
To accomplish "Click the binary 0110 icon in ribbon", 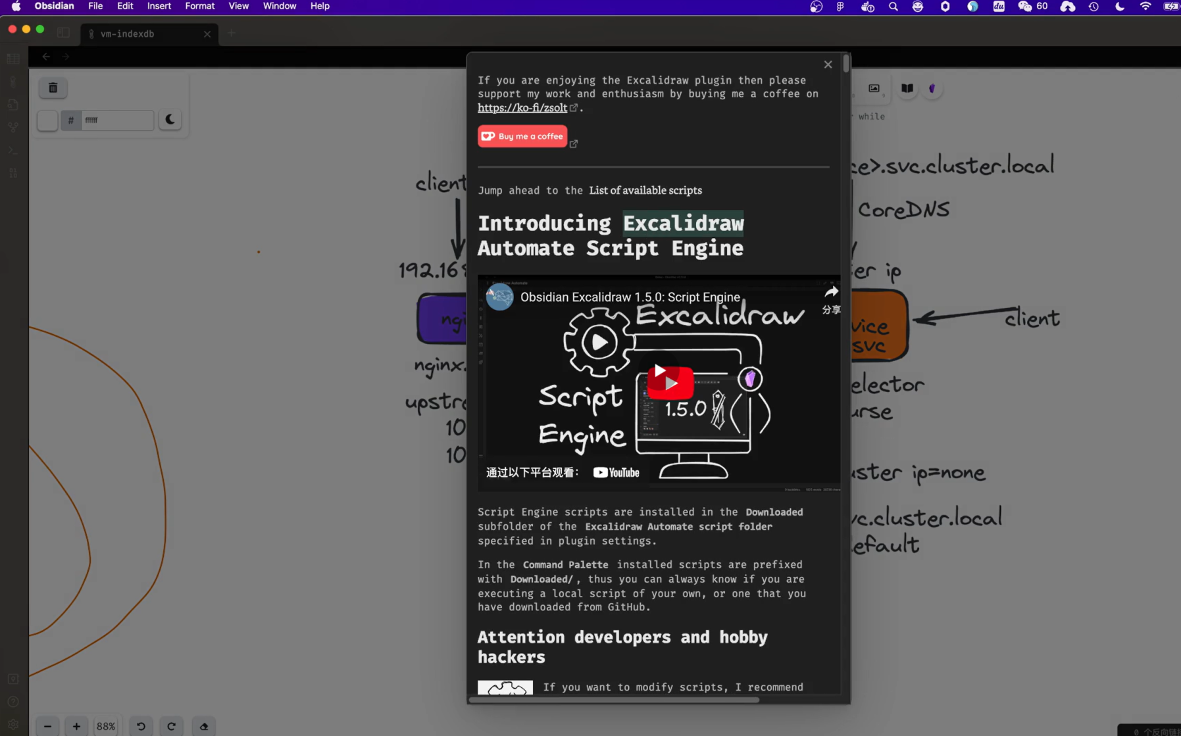I will coord(13,173).
